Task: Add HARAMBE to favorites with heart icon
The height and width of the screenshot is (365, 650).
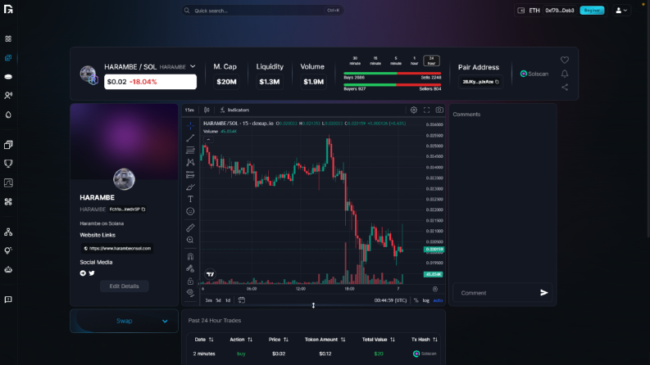Action: click(565, 60)
